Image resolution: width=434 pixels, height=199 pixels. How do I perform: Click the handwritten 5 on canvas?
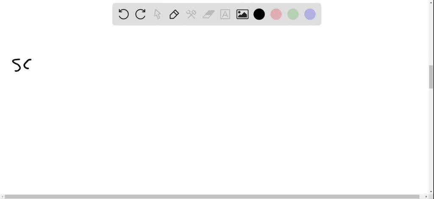tap(17, 65)
